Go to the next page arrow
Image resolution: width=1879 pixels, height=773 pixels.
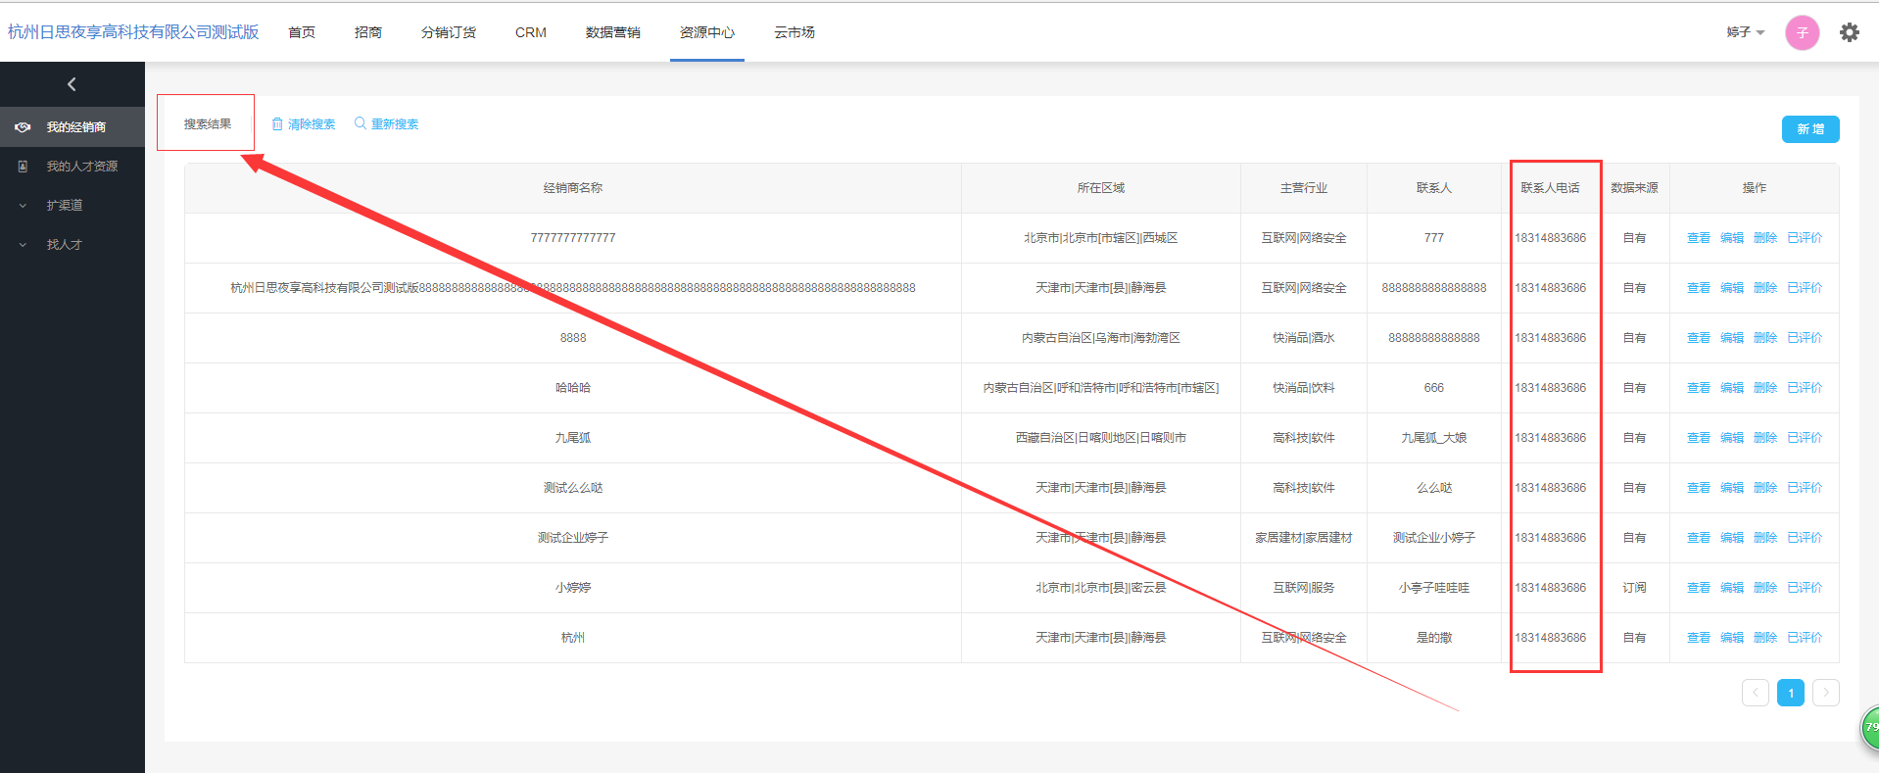pos(1825,693)
